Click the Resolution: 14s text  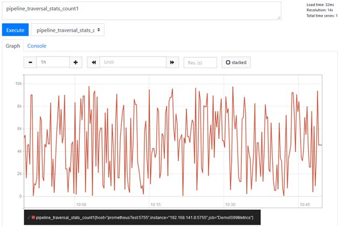click(x=320, y=10)
